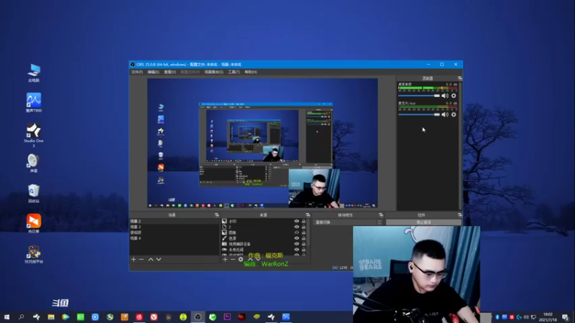
Task: Add a new scene with plus button
Action: 134,259
